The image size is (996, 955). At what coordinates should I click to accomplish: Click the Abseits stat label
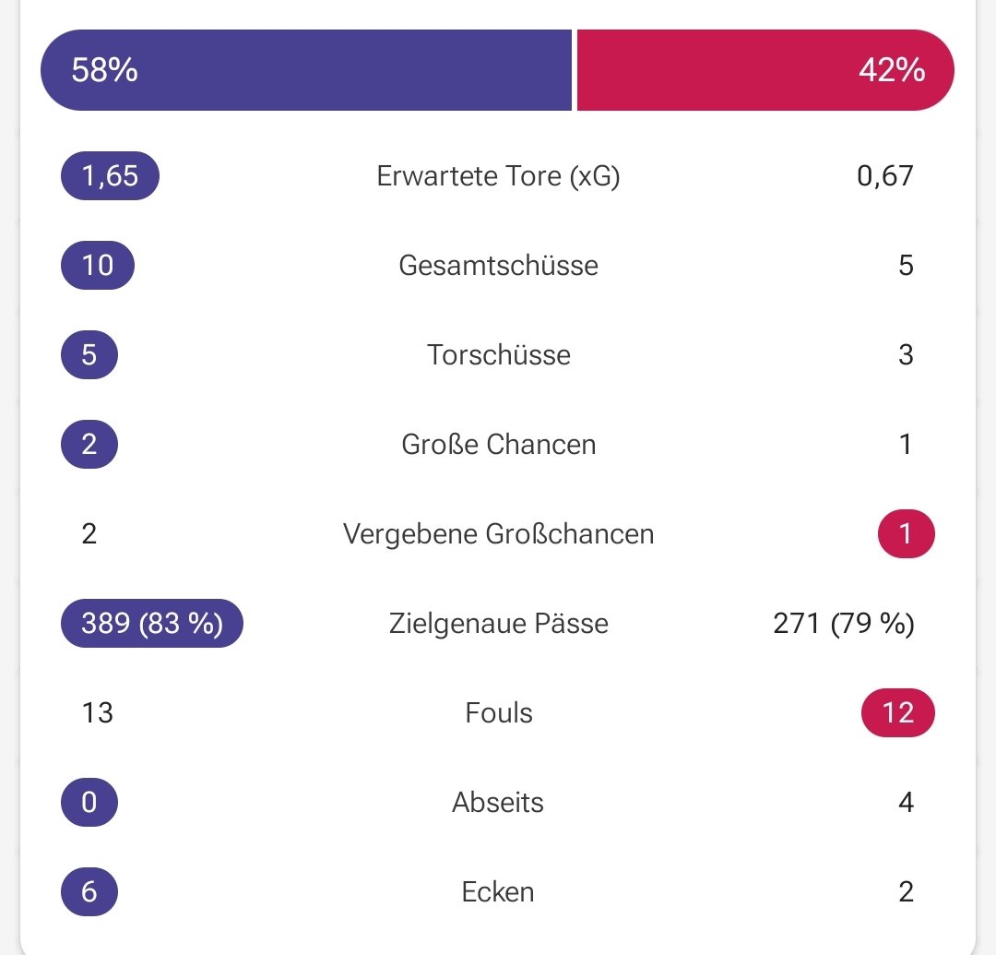(498, 803)
